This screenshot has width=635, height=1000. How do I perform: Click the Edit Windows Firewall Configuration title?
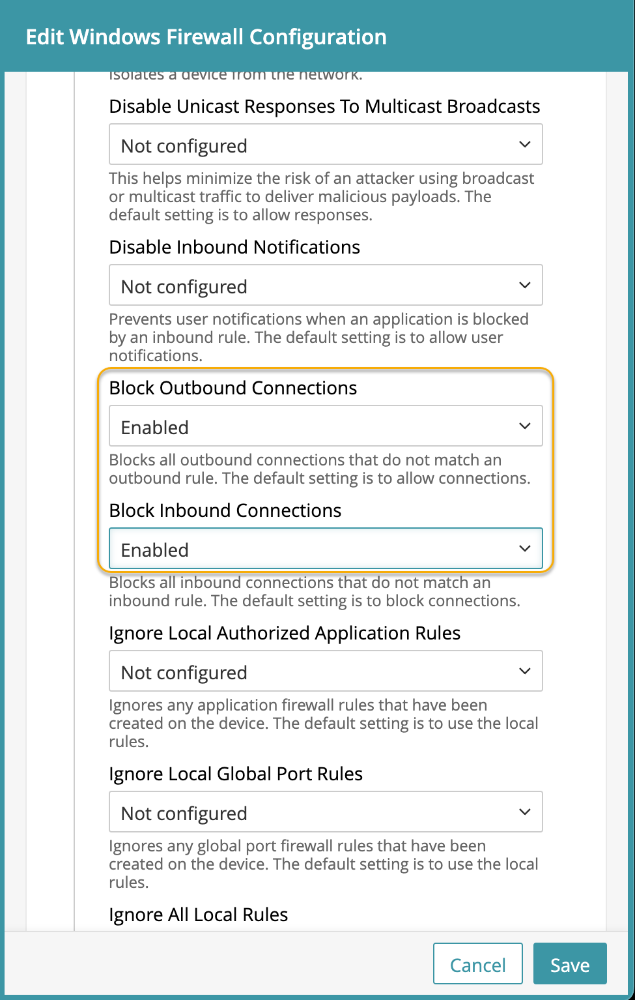206,37
